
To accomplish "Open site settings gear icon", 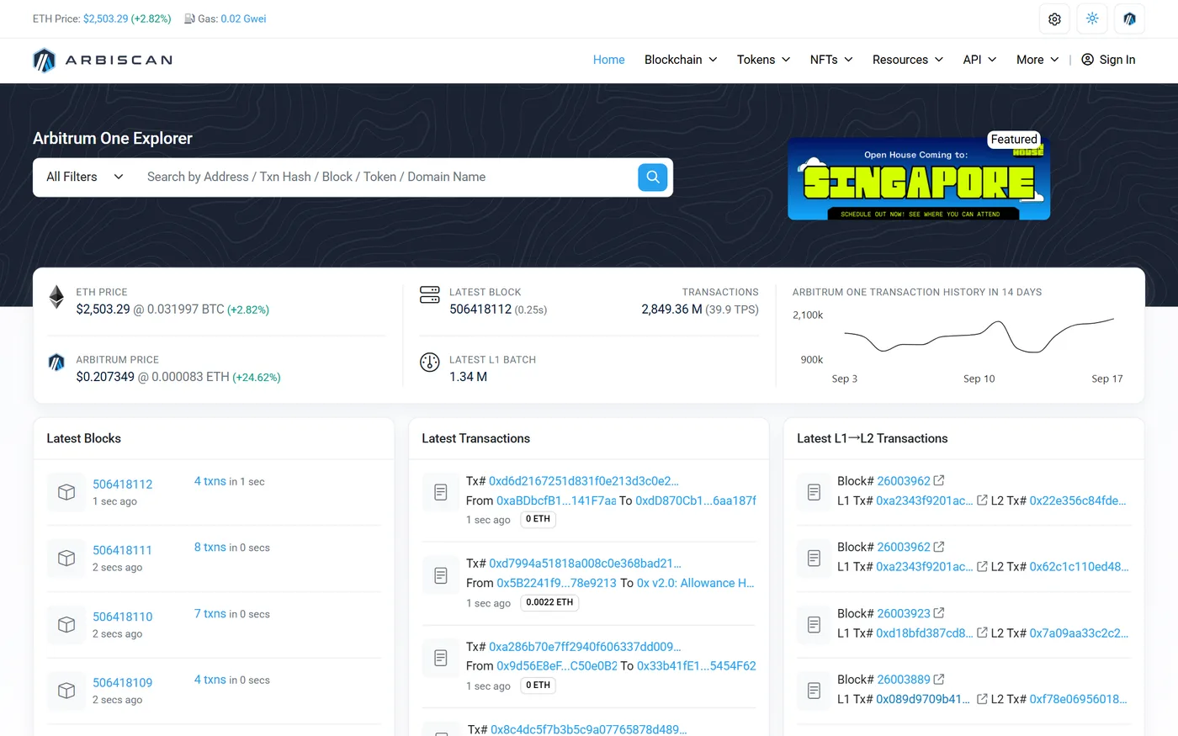I will pyautogui.click(x=1054, y=19).
